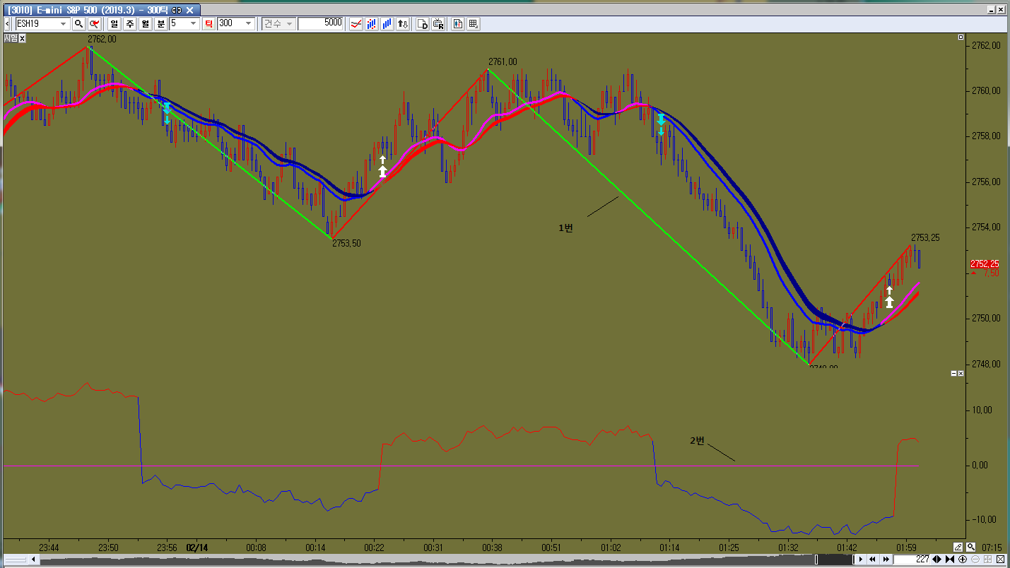
Task: Click the 2753,25 price label
Action: tap(925, 237)
